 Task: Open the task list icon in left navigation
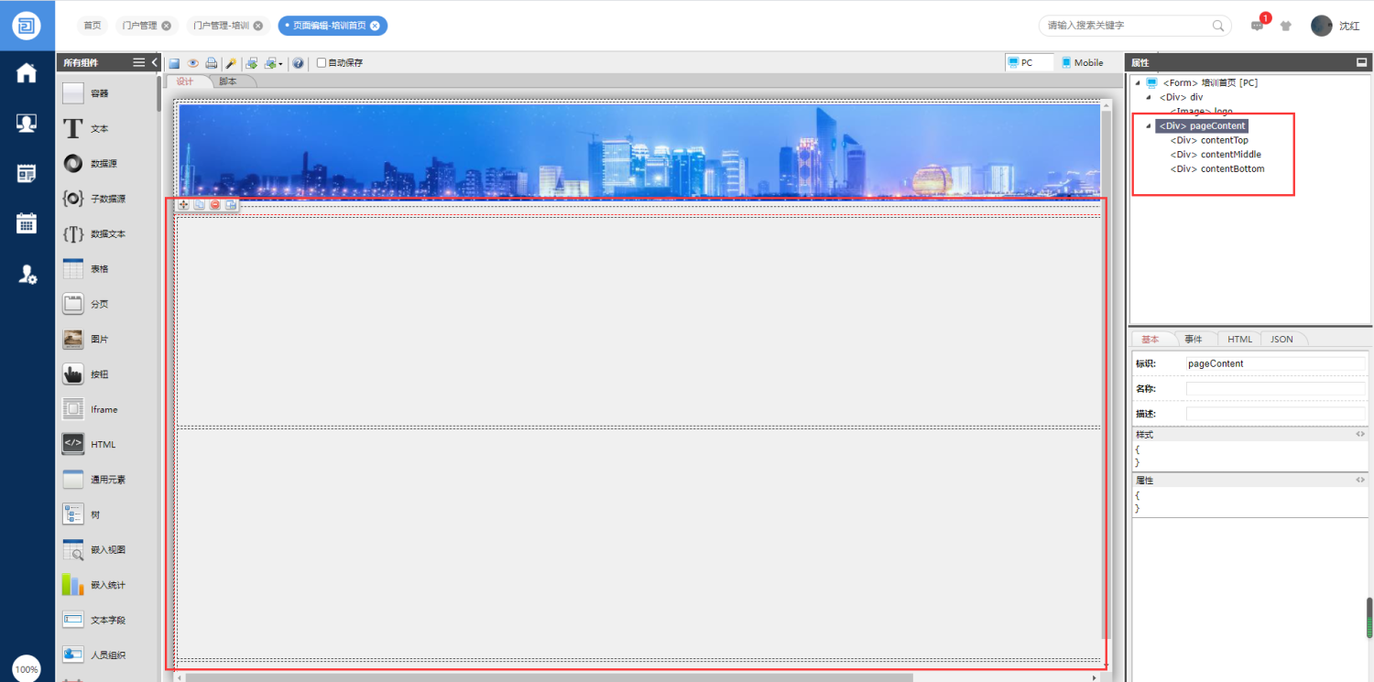tap(27, 173)
